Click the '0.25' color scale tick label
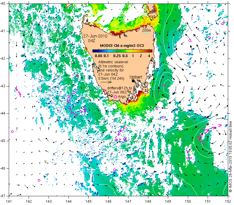Screen dimensions: 234x205 tap(117, 56)
